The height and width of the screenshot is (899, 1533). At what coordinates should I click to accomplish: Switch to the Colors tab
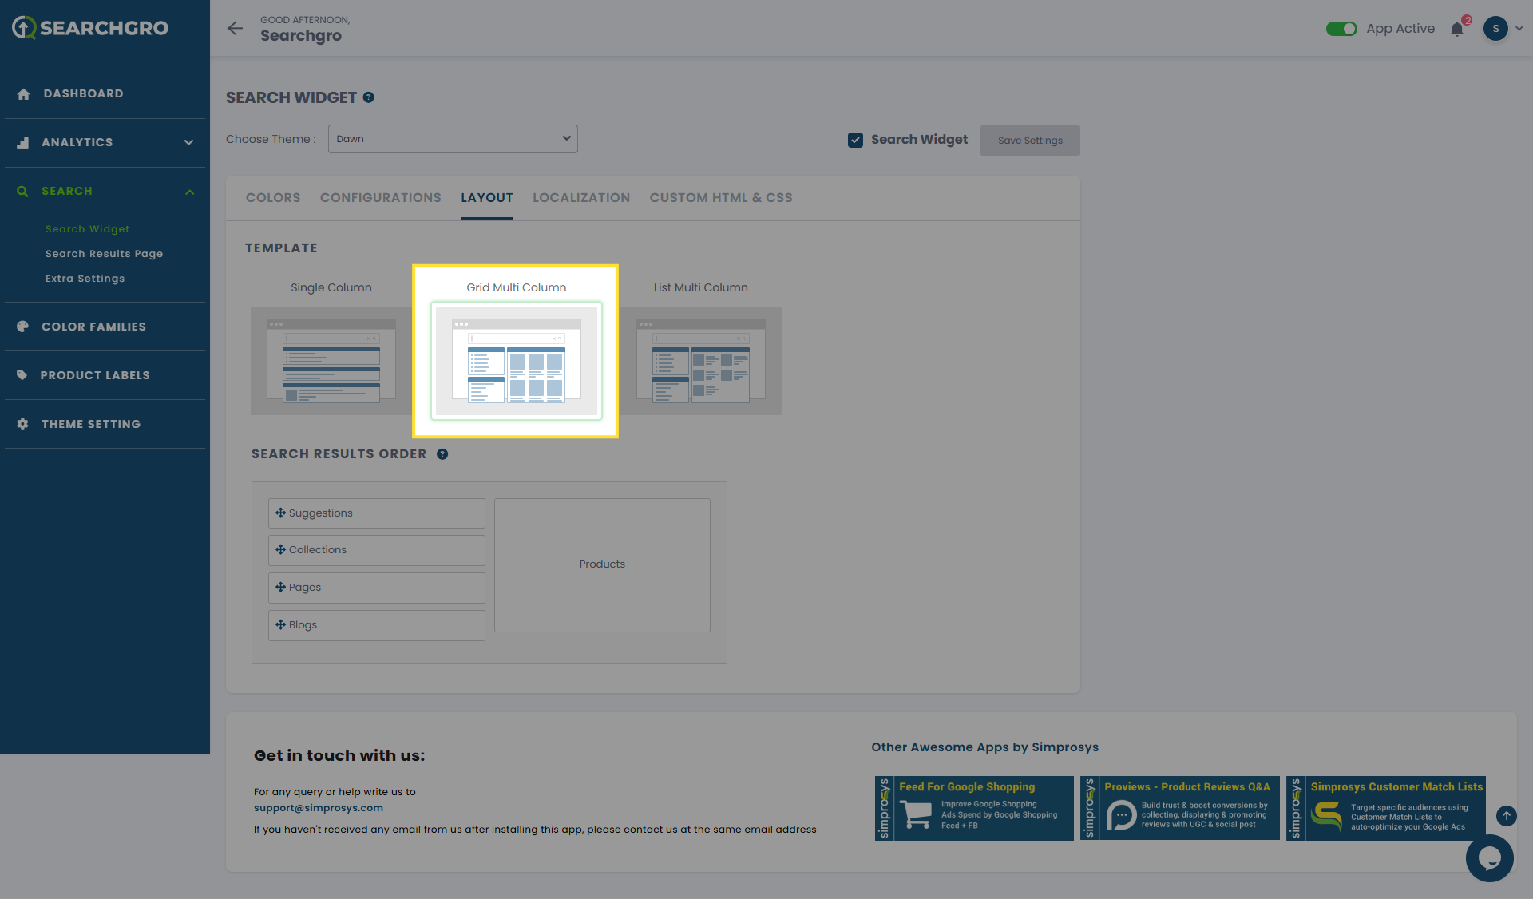pos(273,198)
